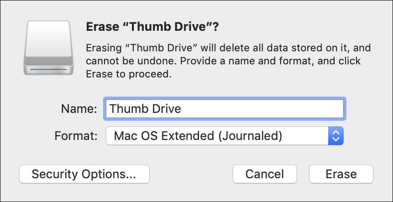The width and height of the screenshot is (393, 202).
Task: Click the "Name:" label
Action: coord(79,109)
